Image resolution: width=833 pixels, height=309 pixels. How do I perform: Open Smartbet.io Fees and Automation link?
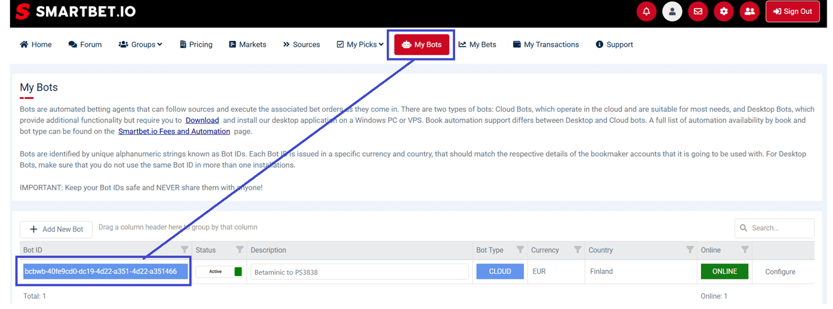[174, 131]
